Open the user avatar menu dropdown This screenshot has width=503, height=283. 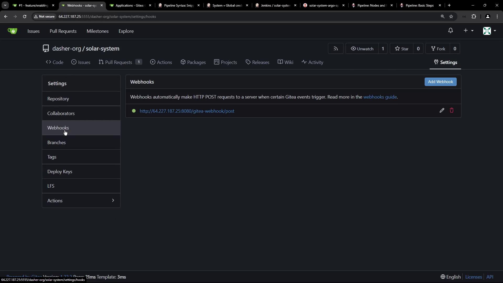coord(489,31)
